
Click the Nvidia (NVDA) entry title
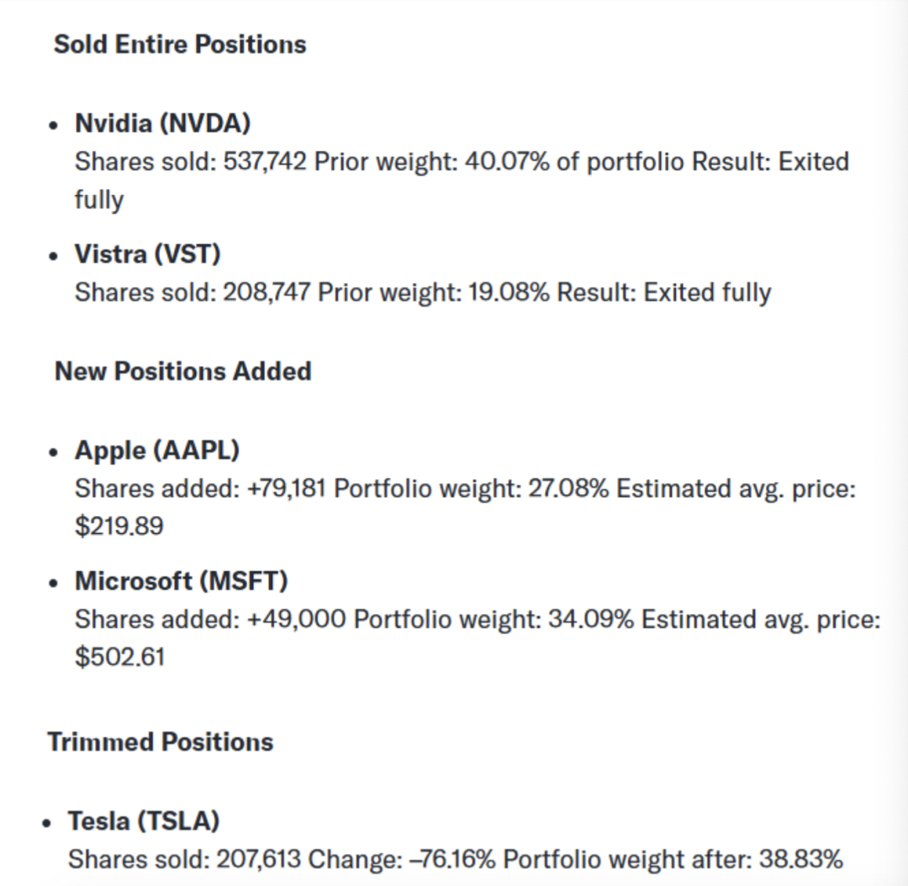[x=162, y=124]
